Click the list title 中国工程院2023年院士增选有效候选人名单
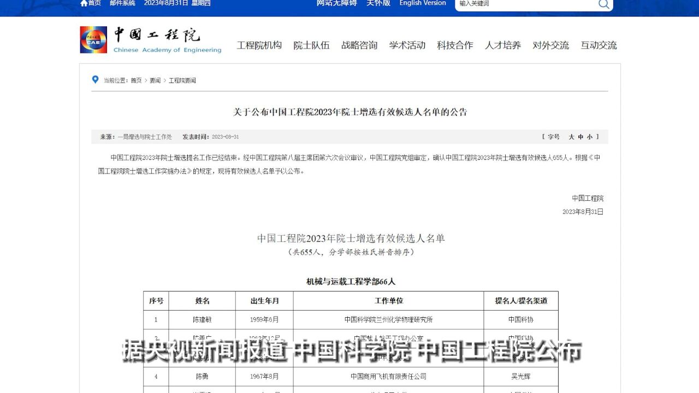Image resolution: width=699 pixels, height=393 pixels. (x=351, y=239)
